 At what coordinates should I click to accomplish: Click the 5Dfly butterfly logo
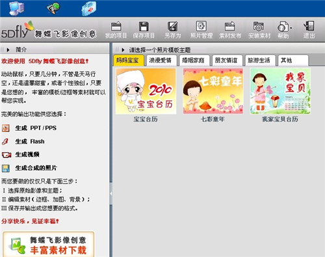coord(18,30)
